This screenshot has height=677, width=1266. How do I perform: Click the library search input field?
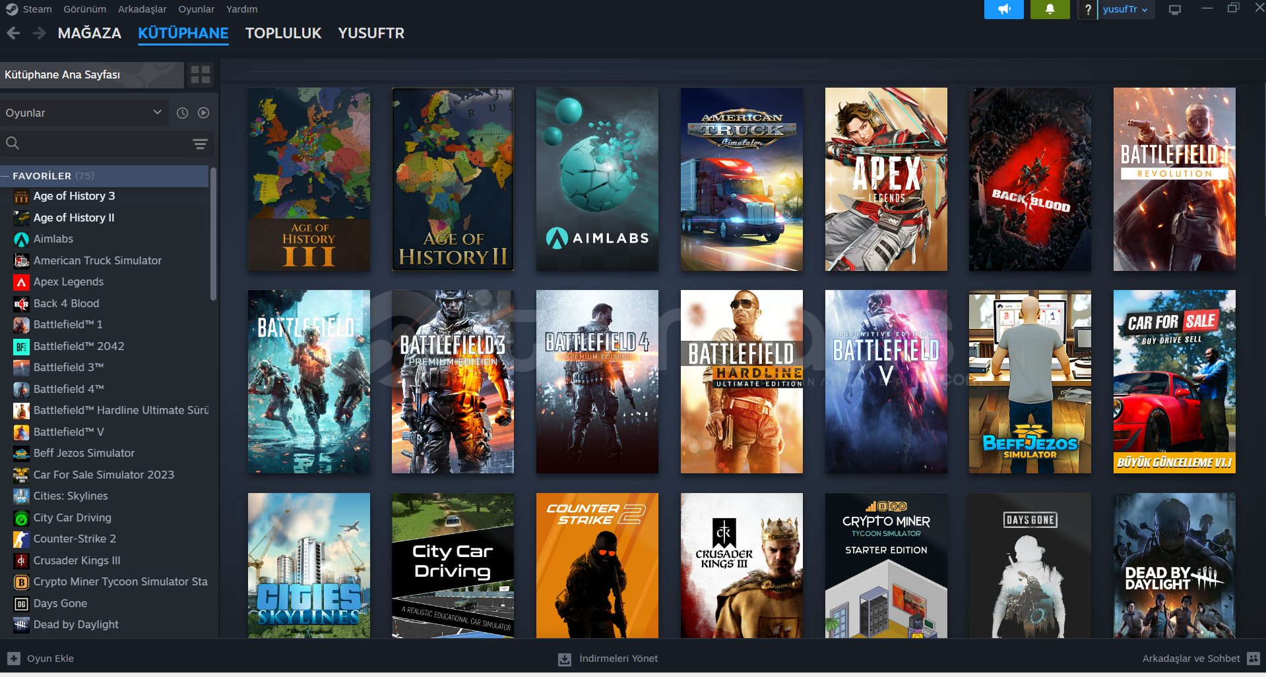click(x=106, y=144)
